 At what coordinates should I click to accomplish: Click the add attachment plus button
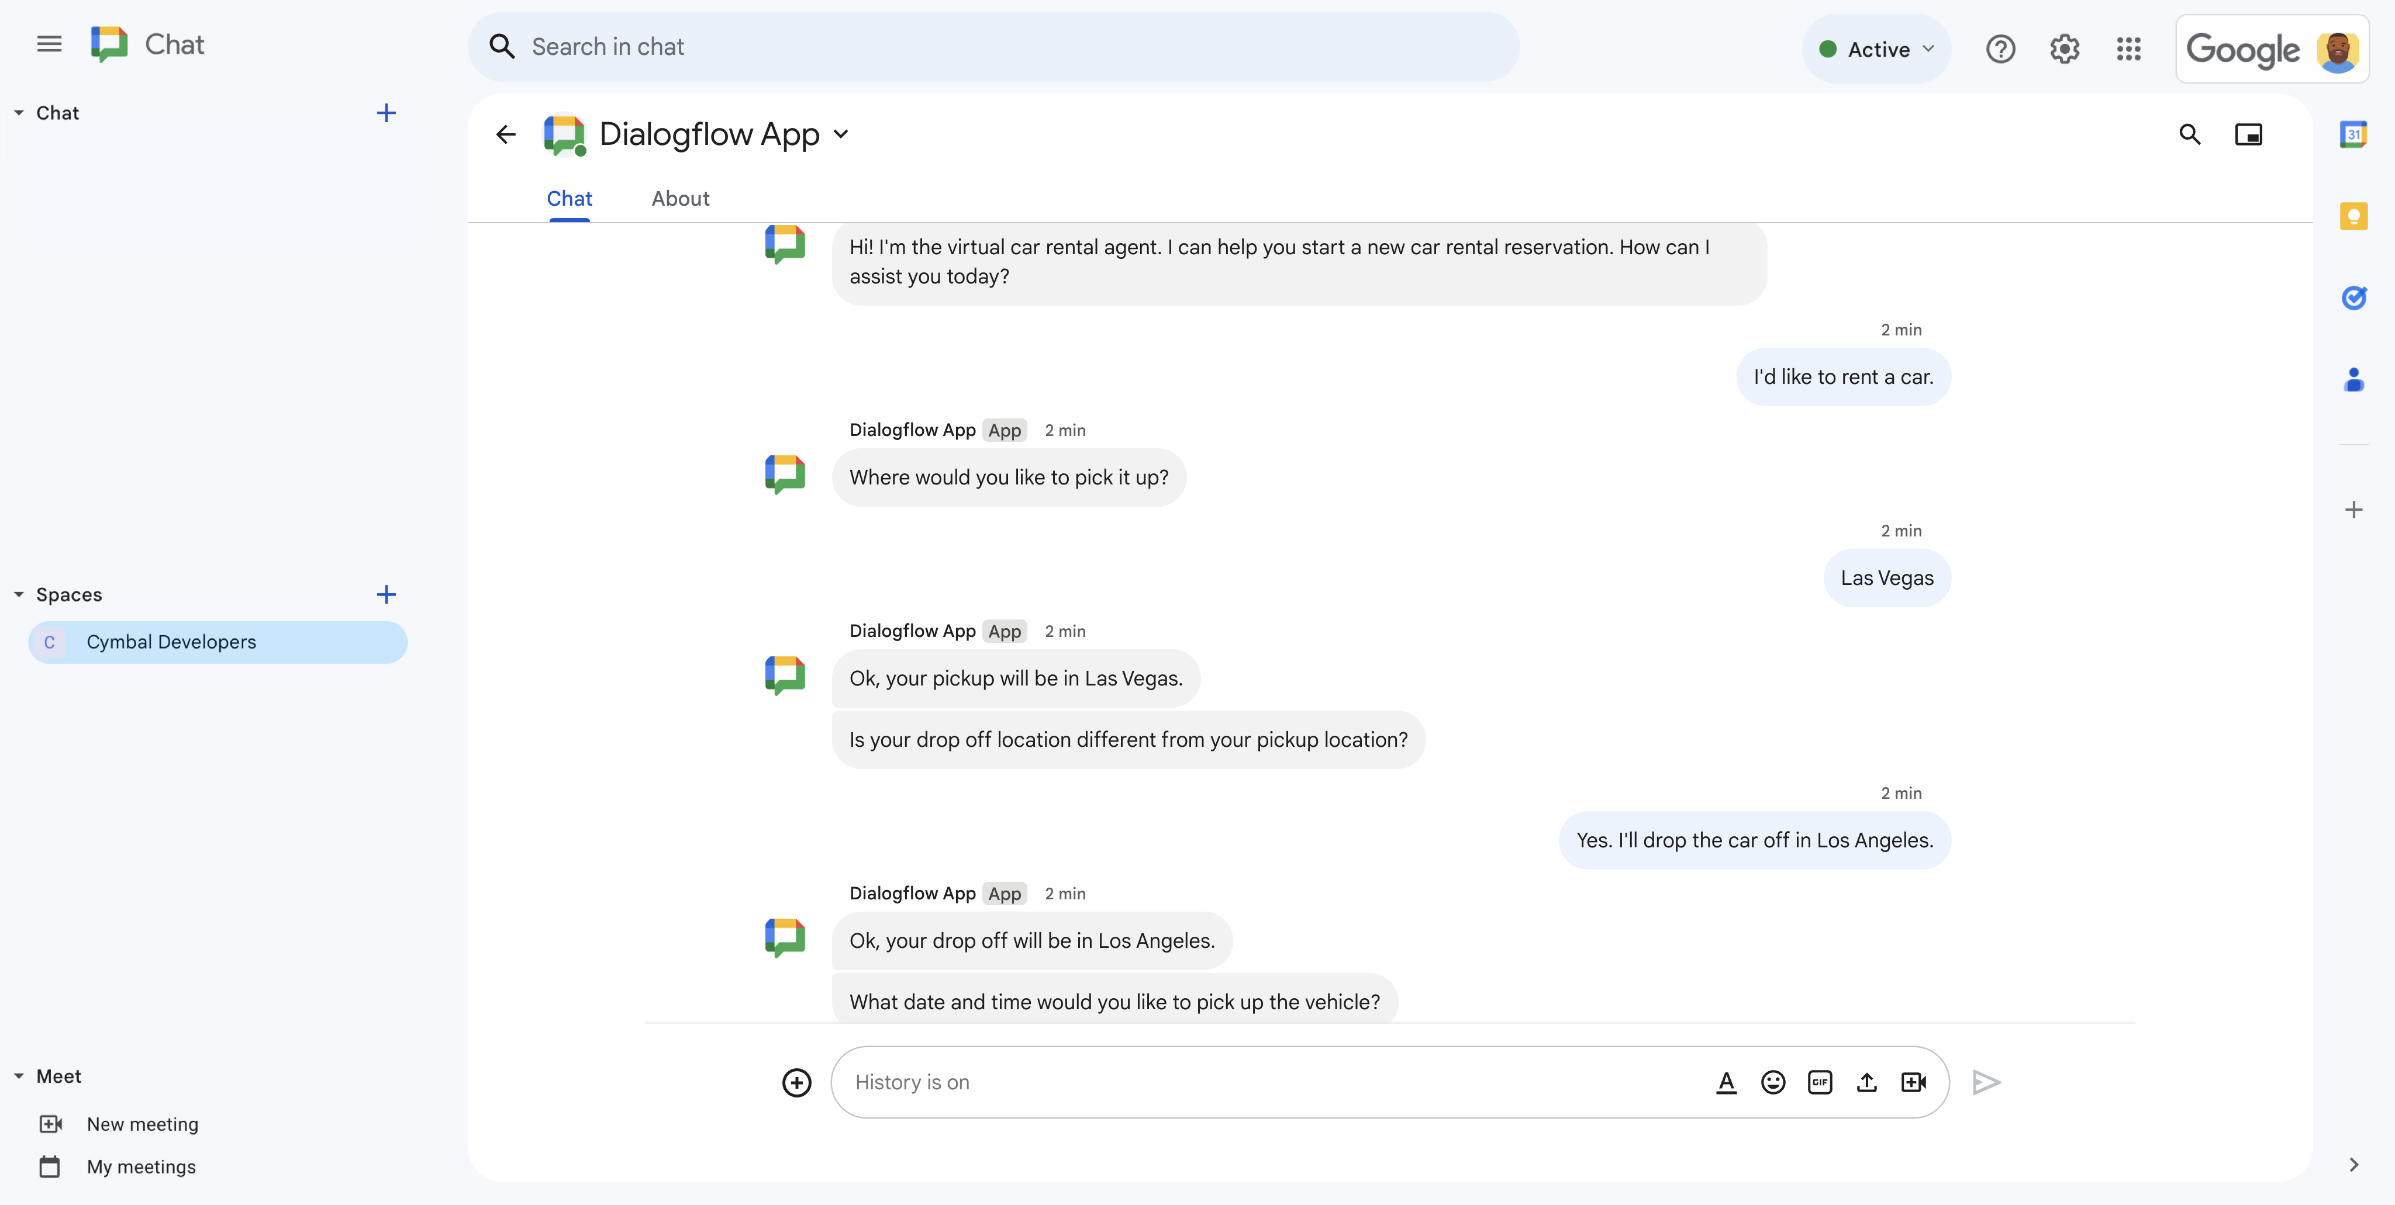(798, 1082)
